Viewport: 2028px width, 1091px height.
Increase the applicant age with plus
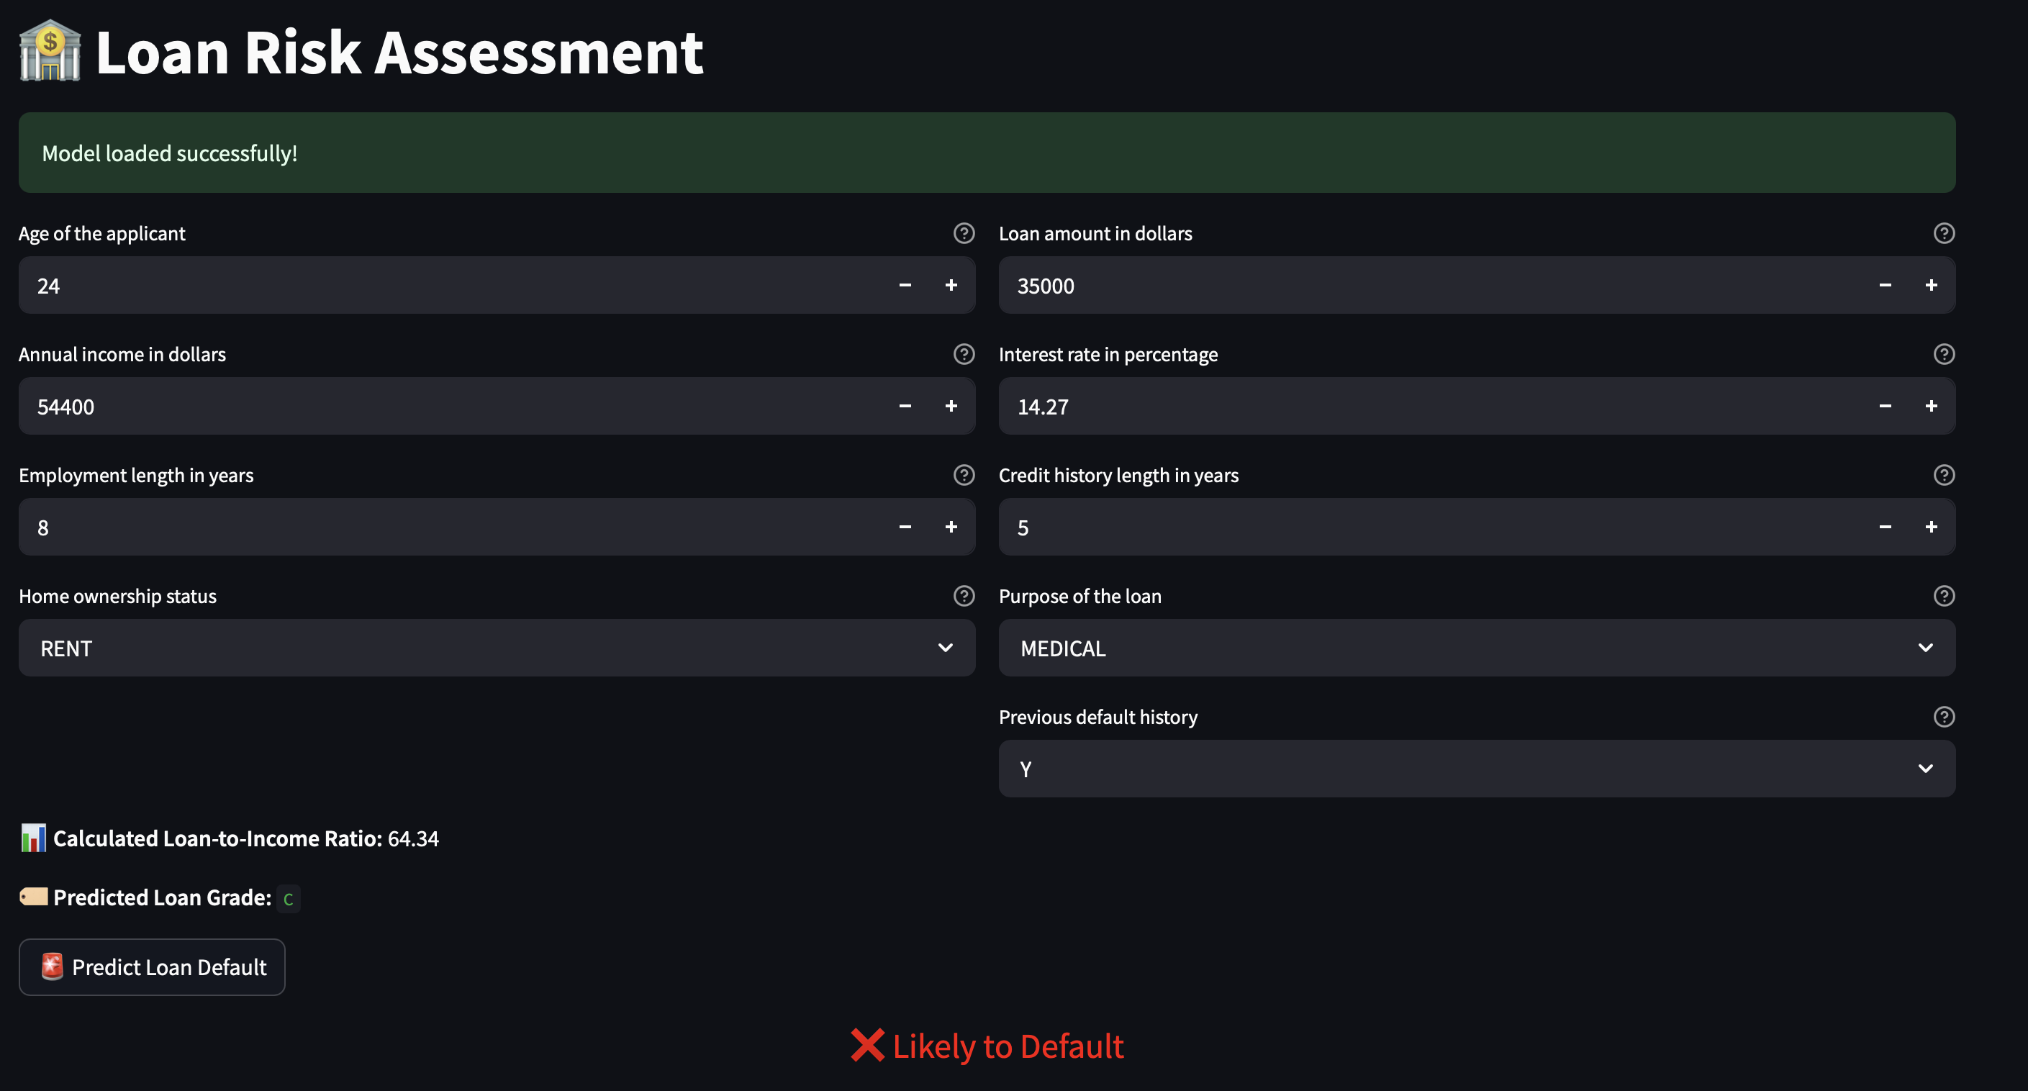951,285
